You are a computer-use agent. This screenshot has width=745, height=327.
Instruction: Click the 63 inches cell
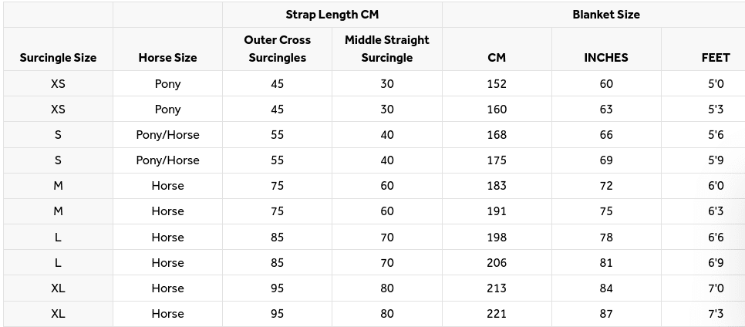(606, 110)
